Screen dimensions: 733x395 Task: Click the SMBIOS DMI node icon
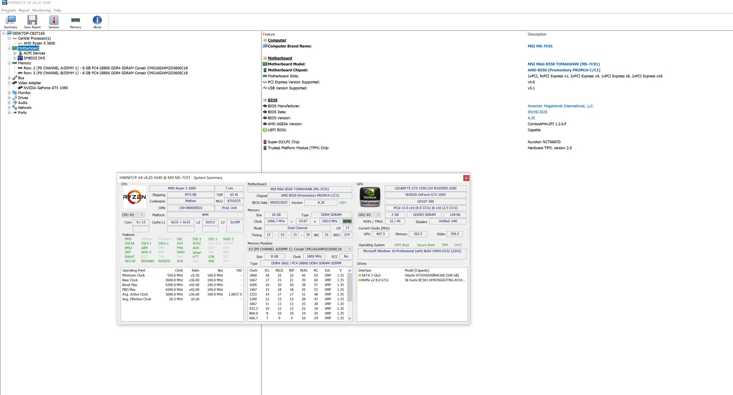tap(20, 58)
